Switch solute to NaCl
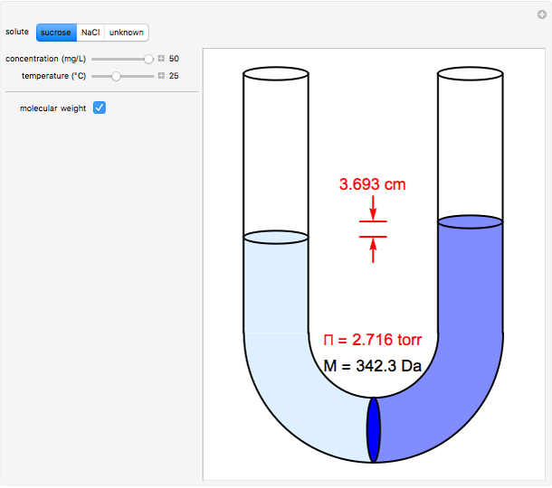 tap(90, 33)
